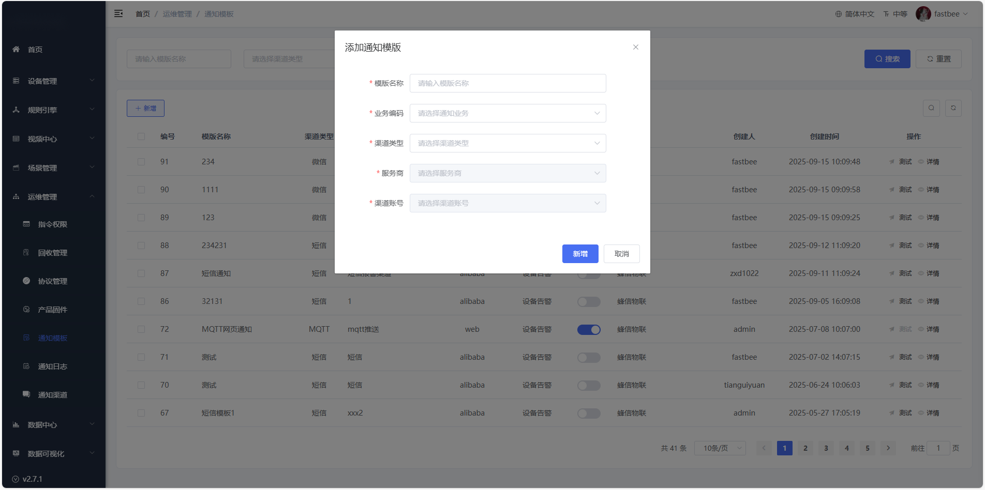Open the 10条/页 page size dropdown
Viewport: 985px width, 490px height.
[x=720, y=448]
